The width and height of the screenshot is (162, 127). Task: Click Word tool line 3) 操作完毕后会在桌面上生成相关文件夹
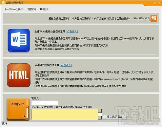pos(57,49)
